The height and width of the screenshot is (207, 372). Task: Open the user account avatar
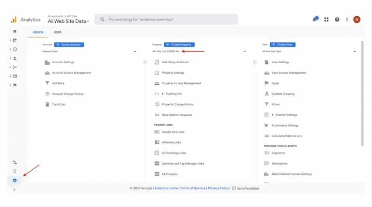(357, 20)
